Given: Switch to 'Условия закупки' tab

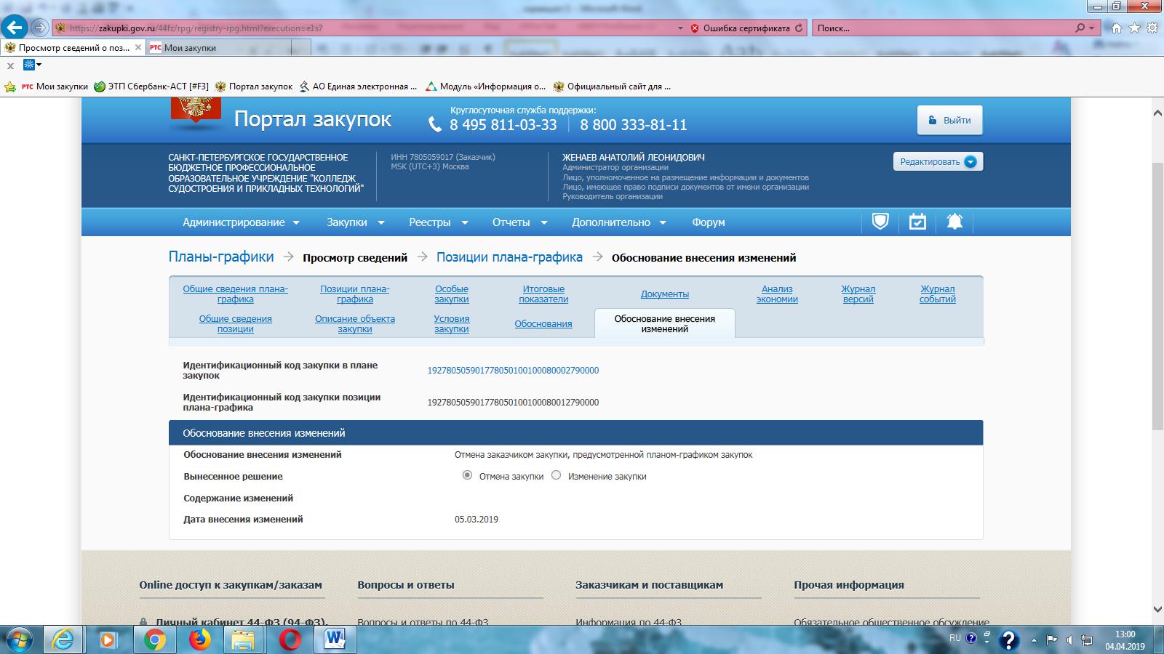Looking at the screenshot, I should coord(451,324).
